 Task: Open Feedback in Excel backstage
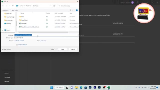coord(7,77)
